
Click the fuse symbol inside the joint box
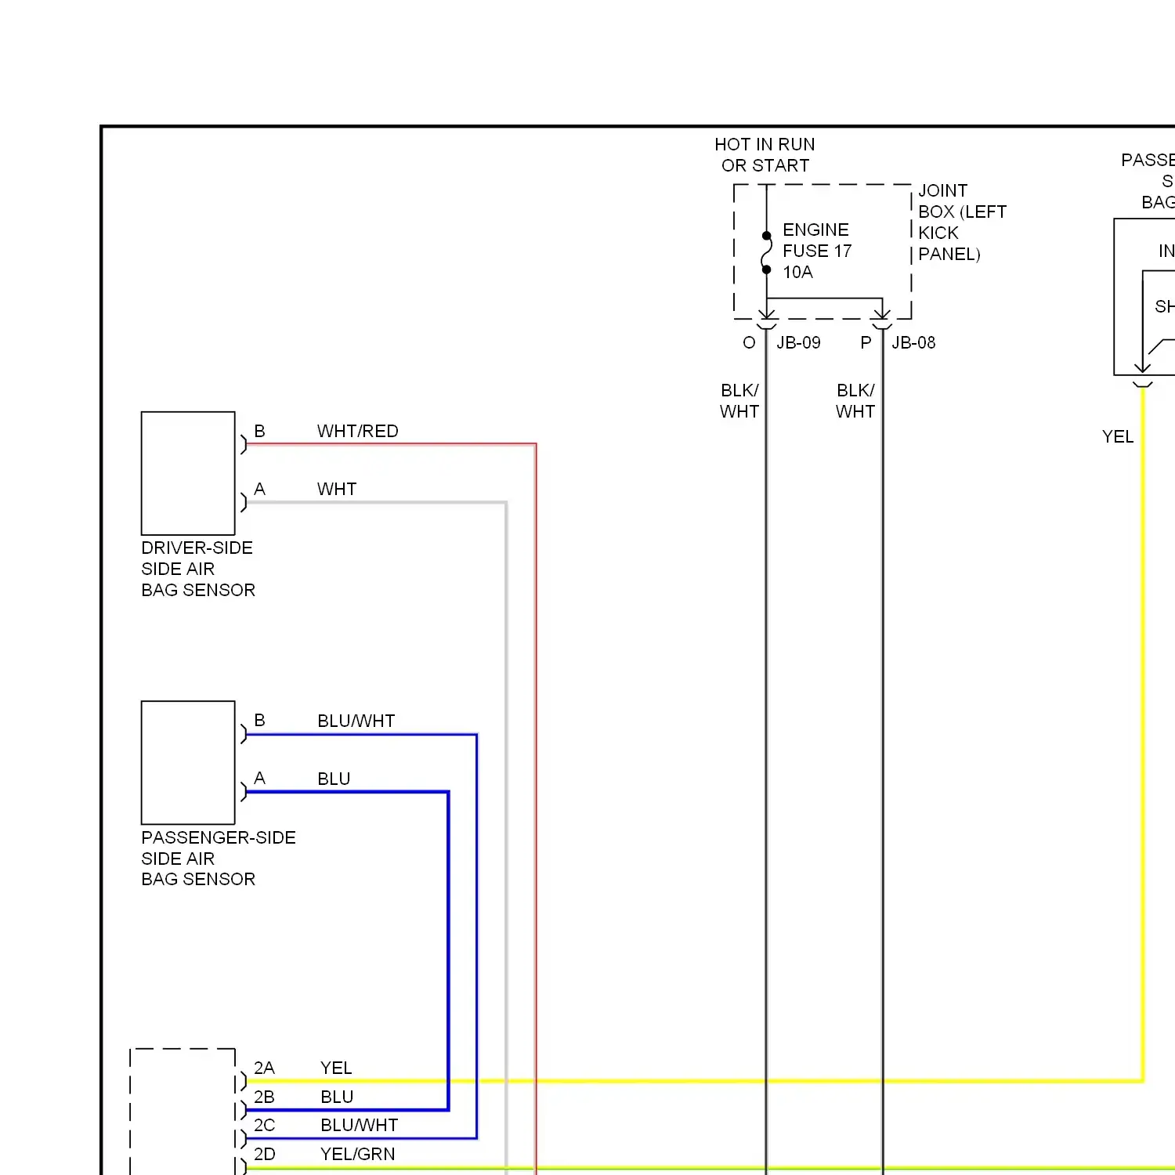coord(766,252)
